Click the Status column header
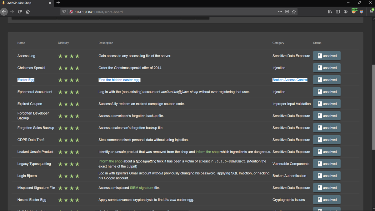The image size is (375, 211). click(317, 43)
